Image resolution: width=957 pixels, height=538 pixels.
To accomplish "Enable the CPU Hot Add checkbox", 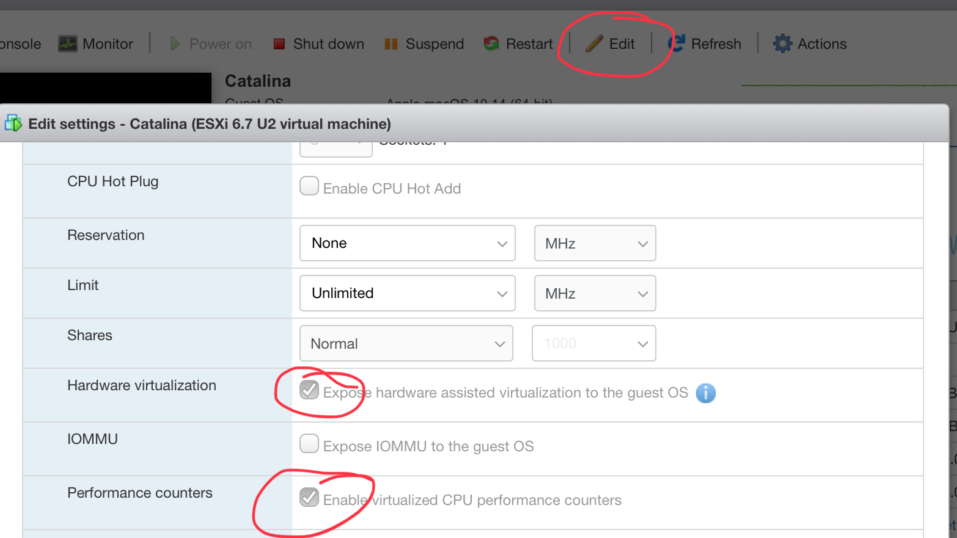I will 309,186.
